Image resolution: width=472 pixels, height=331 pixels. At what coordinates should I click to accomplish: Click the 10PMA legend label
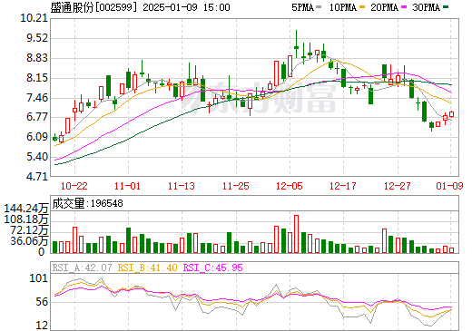coord(343,7)
